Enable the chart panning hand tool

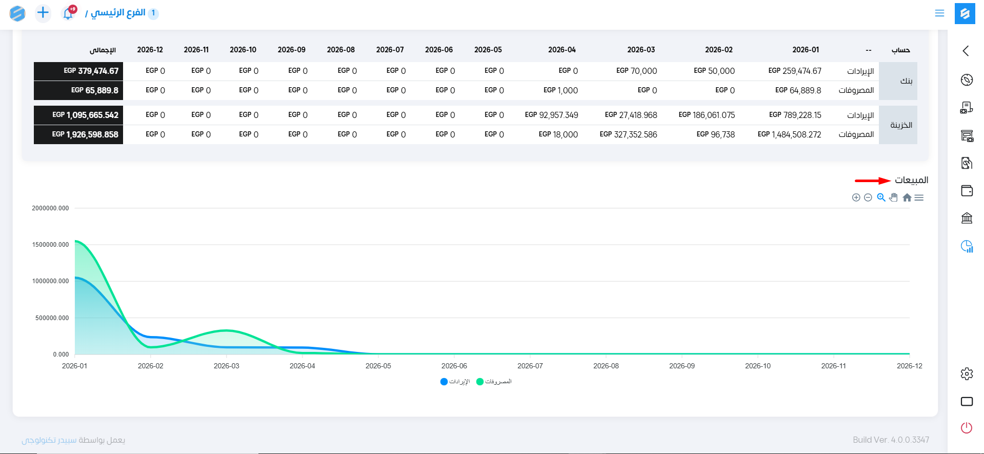pyautogui.click(x=894, y=198)
